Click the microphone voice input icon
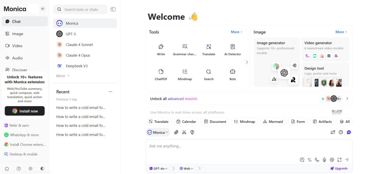The width and height of the screenshot is (376, 174). pyautogui.click(x=325, y=160)
